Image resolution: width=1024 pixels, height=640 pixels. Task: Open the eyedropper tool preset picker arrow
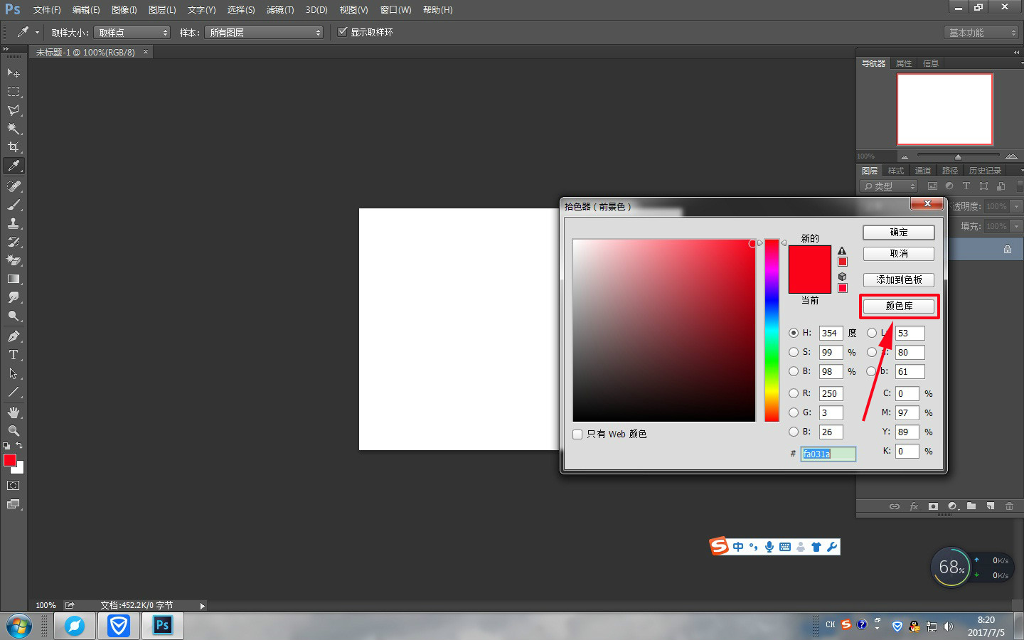tap(38, 33)
